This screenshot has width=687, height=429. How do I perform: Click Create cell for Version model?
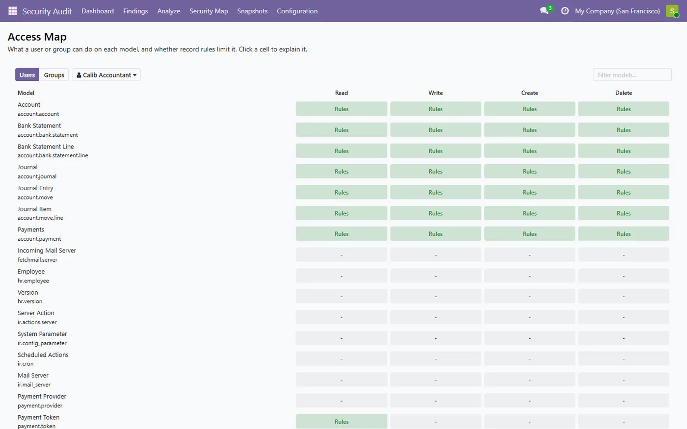(529, 297)
